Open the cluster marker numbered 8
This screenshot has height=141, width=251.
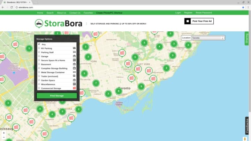click(x=119, y=91)
